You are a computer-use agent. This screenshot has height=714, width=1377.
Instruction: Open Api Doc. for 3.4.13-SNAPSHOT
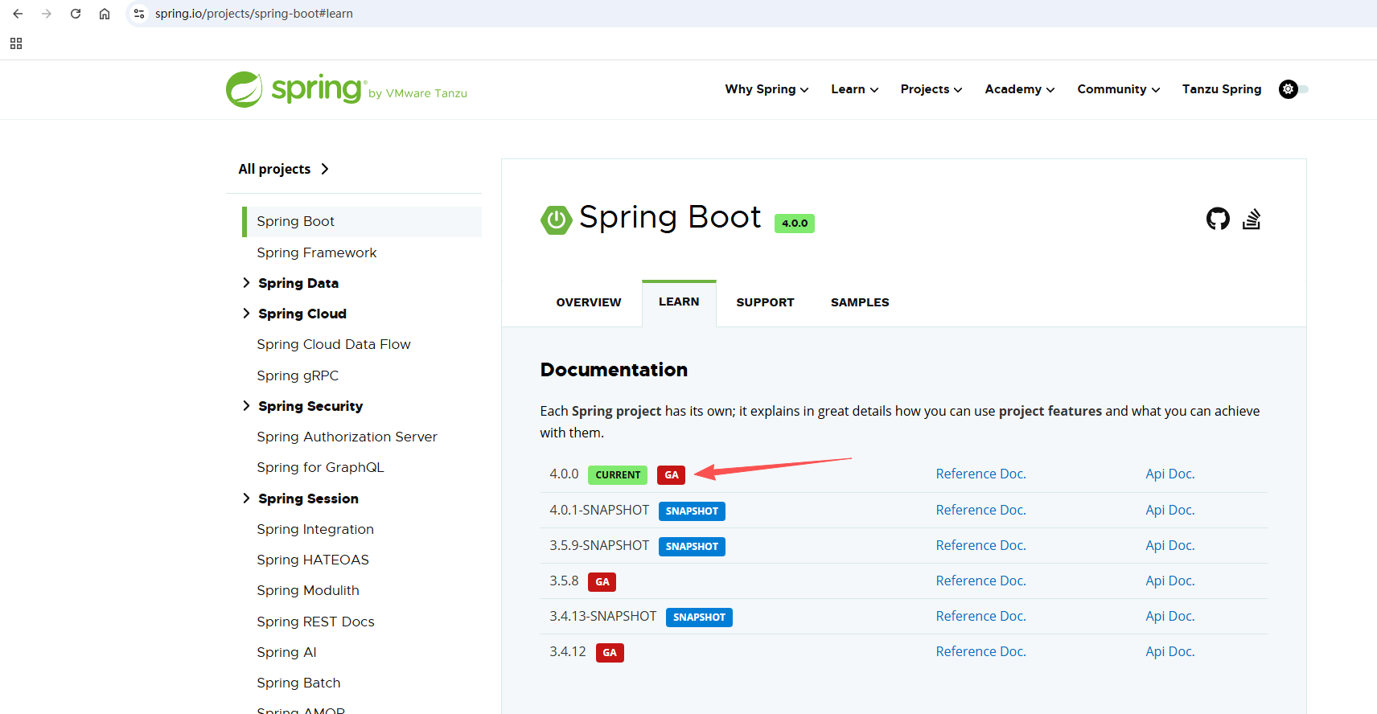point(1169,616)
